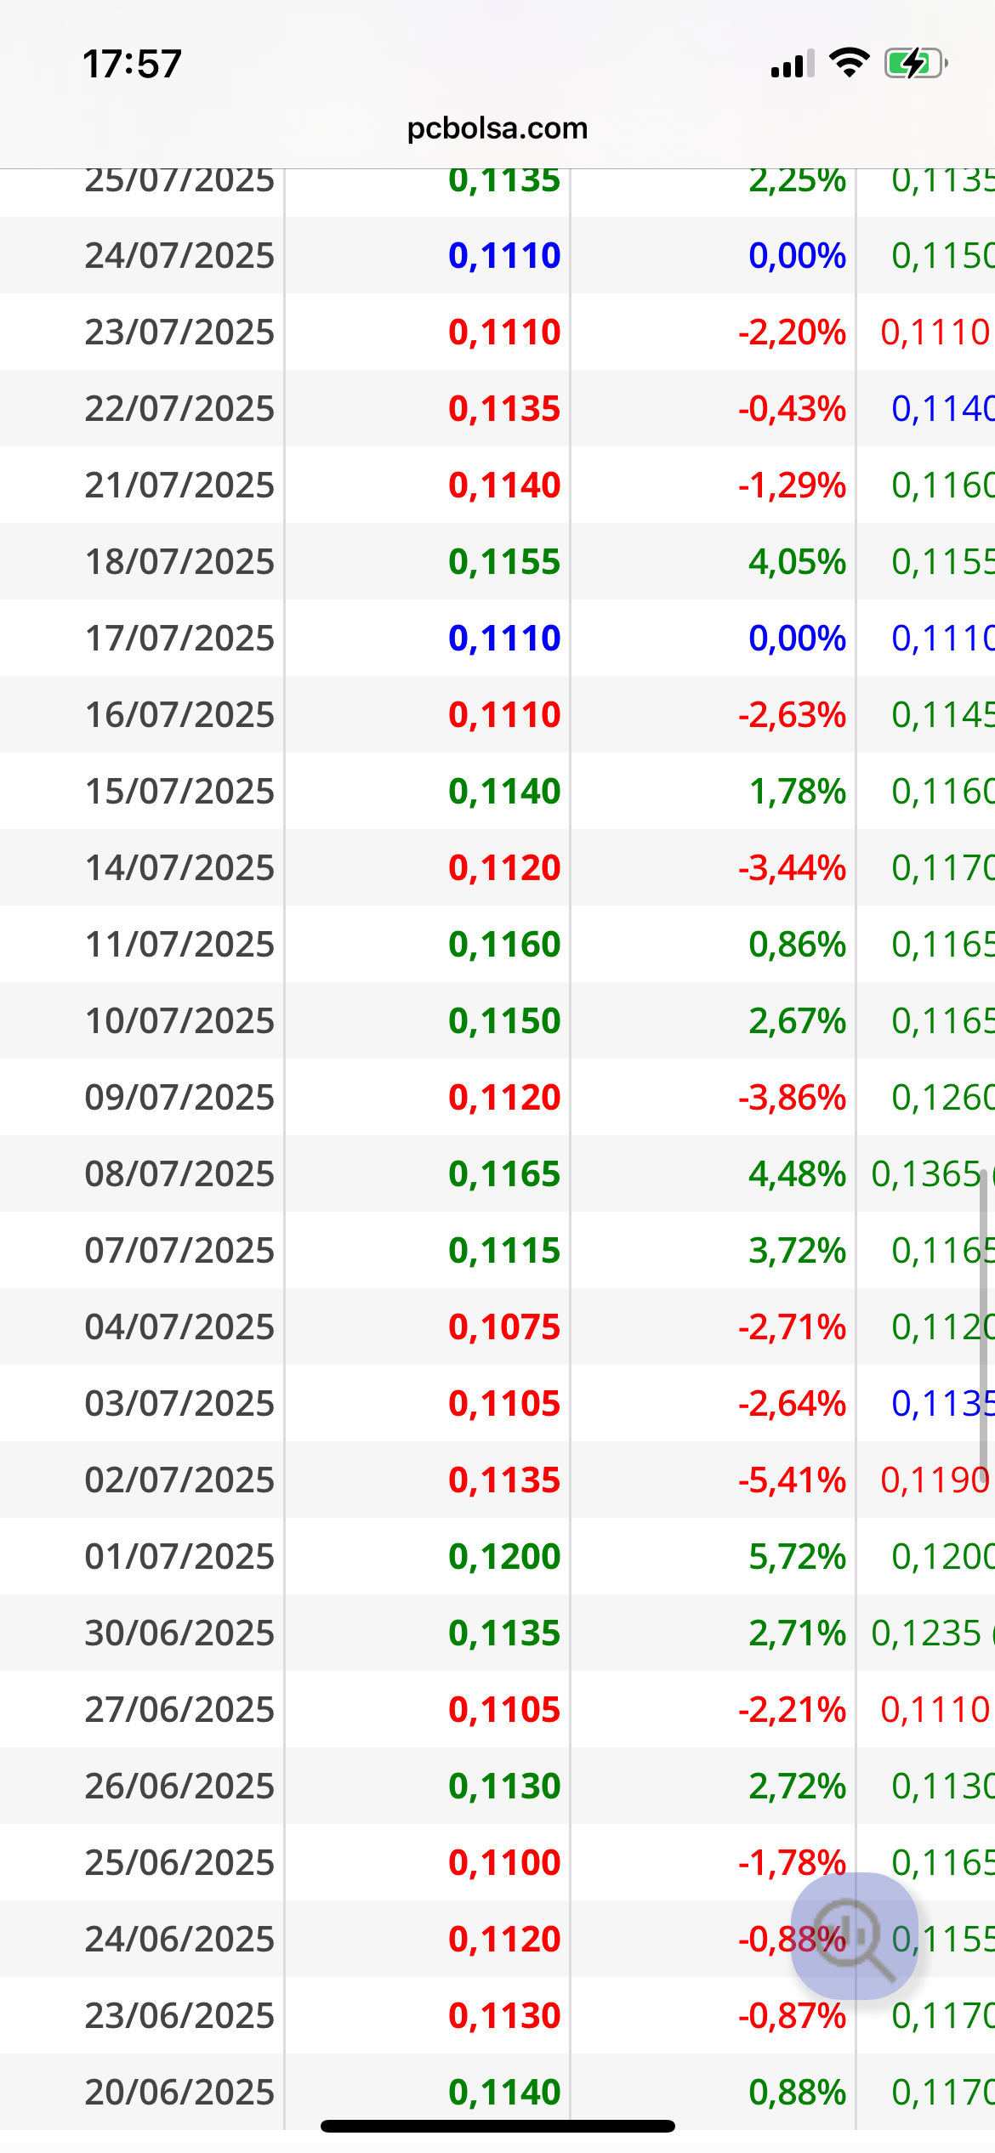Select the 24/07/2025 date row
Screen dimensions: 995x2153
point(497,255)
